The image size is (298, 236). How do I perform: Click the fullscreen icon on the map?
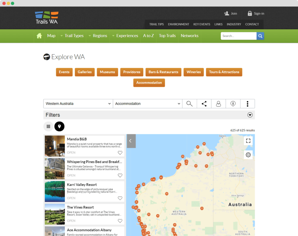248,141
